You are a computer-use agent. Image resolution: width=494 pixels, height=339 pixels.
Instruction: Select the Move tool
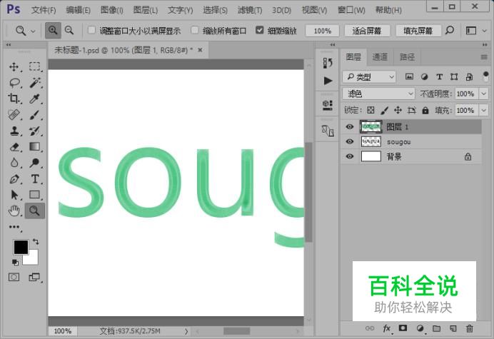(x=14, y=67)
